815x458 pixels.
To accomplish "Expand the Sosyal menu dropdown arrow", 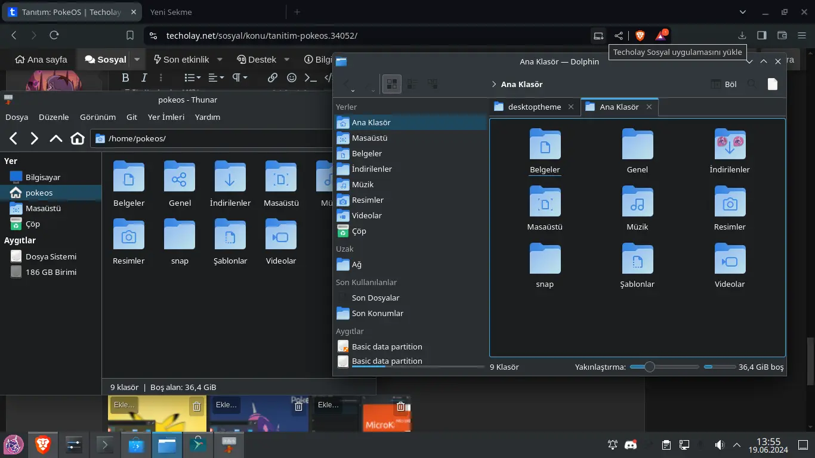I will point(137,59).
